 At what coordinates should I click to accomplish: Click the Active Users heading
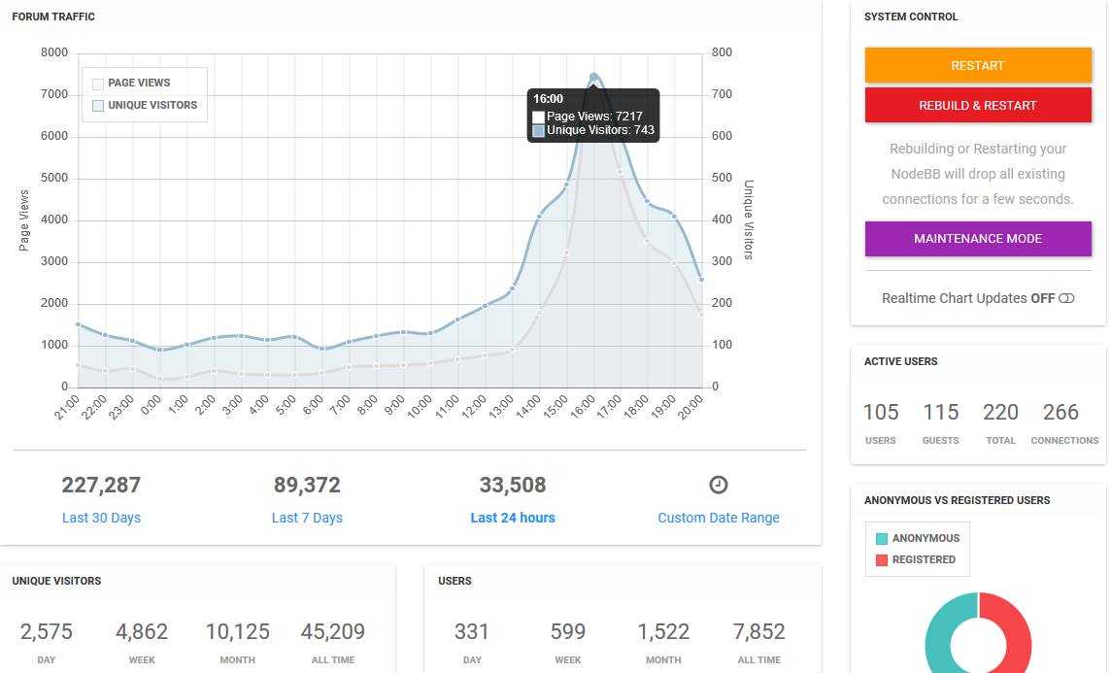tap(900, 361)
